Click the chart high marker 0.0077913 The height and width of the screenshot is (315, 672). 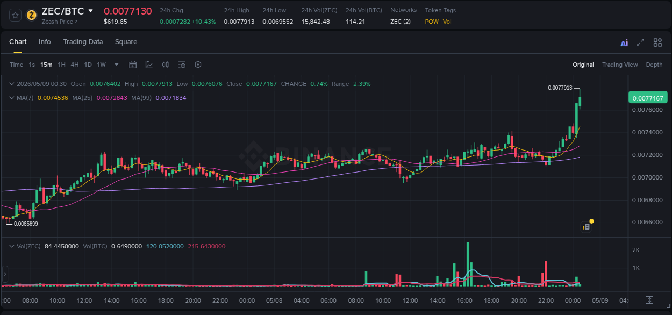tap(560, 88)
